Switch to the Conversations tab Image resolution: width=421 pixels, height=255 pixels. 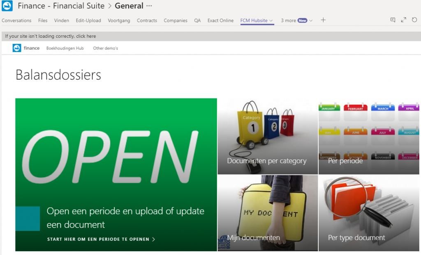(16, 20)
